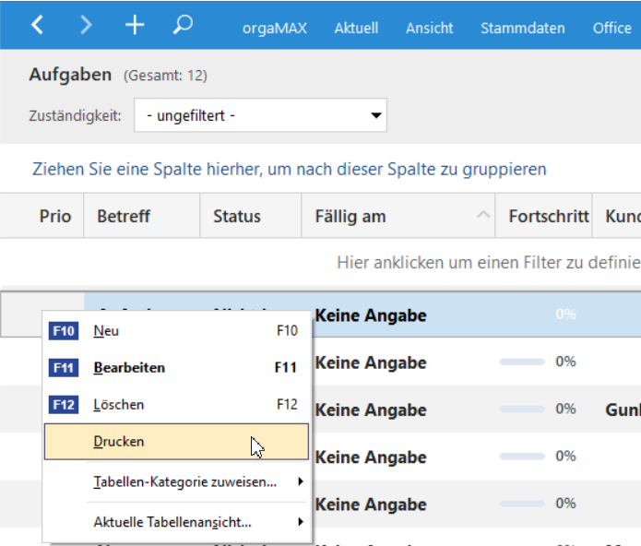Click the sort arrow in Fällig am header
Viewport: 641px width, 546px height.
point(483,214)
